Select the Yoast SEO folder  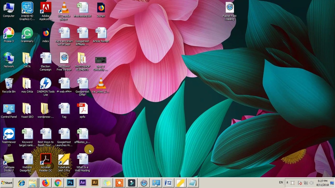27,111
